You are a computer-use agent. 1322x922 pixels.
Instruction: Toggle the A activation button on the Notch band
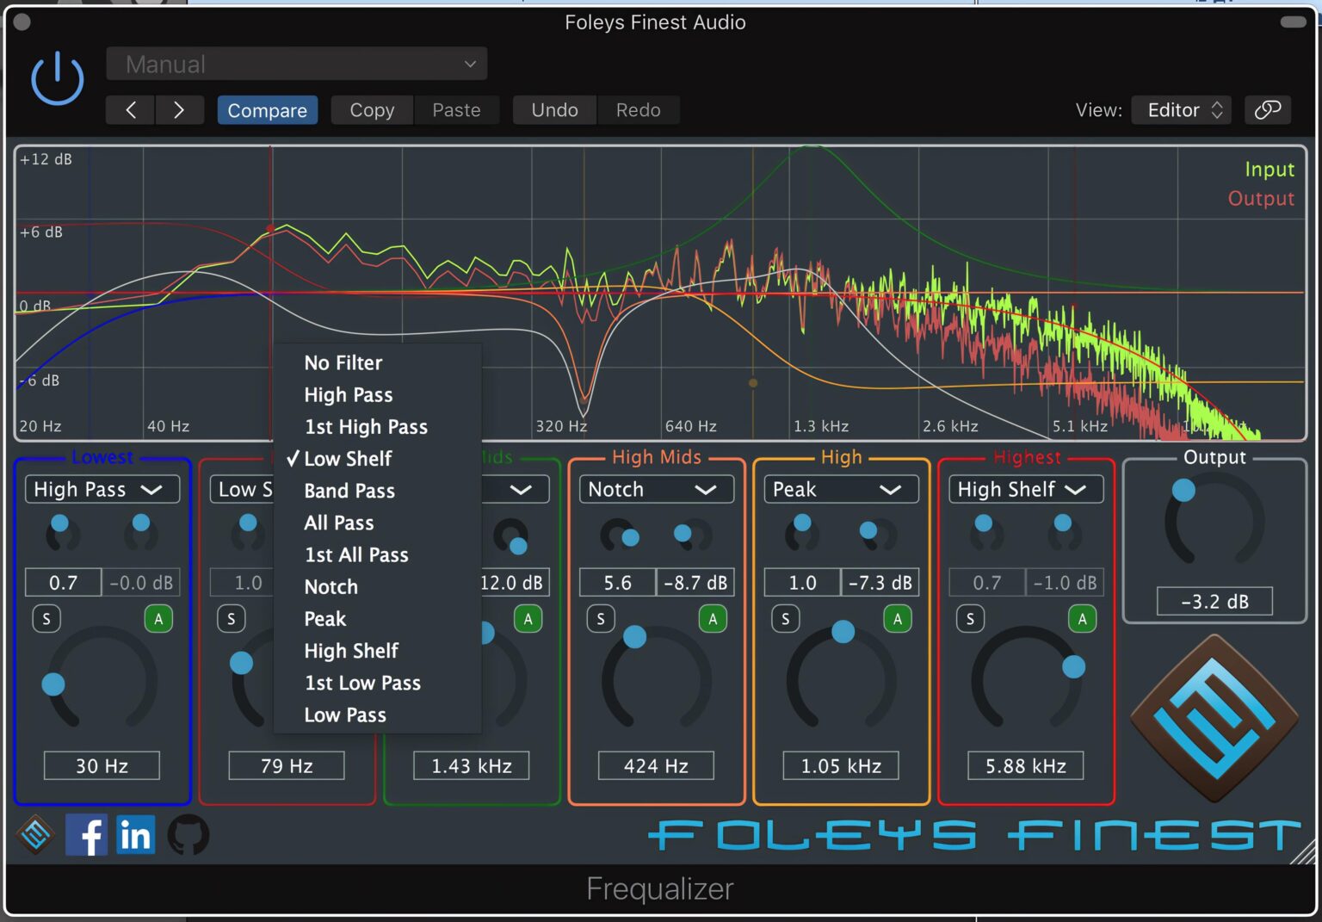point(713,618)
